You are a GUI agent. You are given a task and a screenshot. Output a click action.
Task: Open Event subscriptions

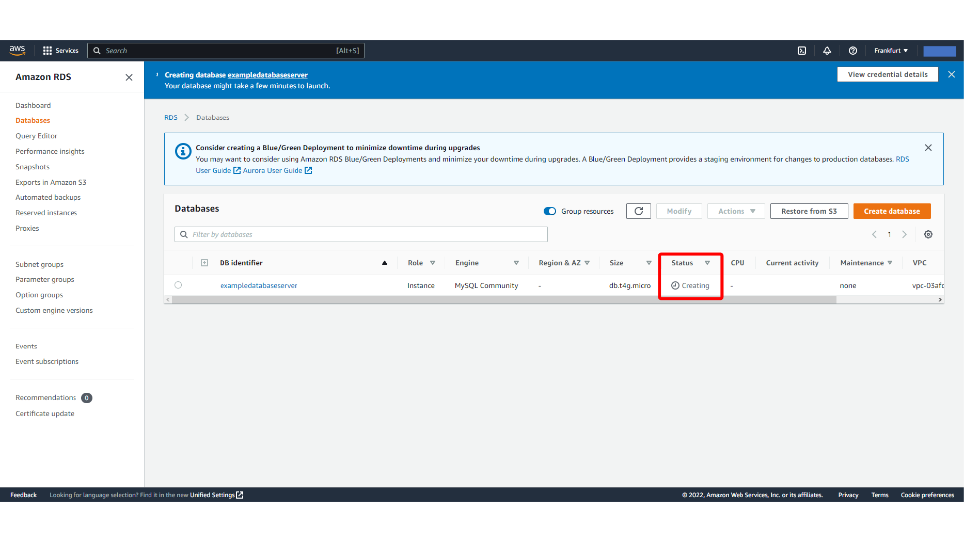pyautogui.click(x=47, y=361)
